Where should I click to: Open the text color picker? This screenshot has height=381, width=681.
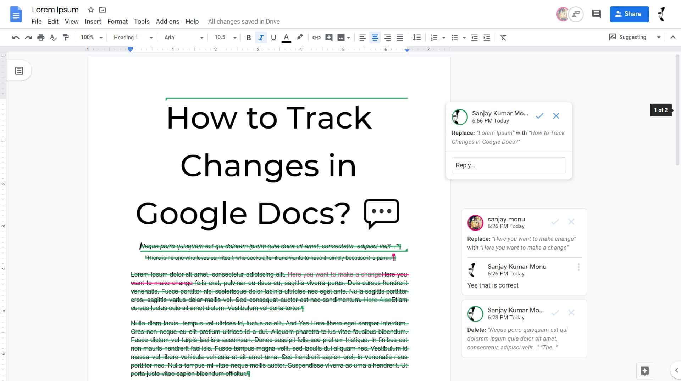point(286,37)
